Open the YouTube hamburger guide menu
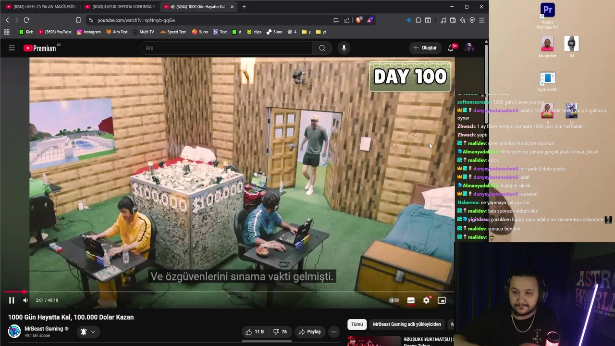The width and height of the screenshot is (615, 346). 12,48
